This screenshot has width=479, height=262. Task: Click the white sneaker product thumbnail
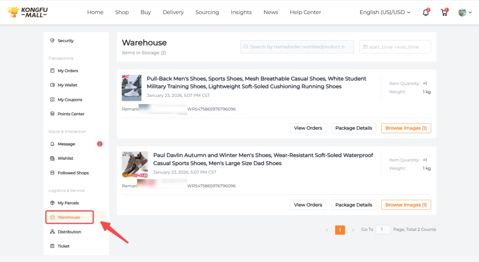coord(131,87)
